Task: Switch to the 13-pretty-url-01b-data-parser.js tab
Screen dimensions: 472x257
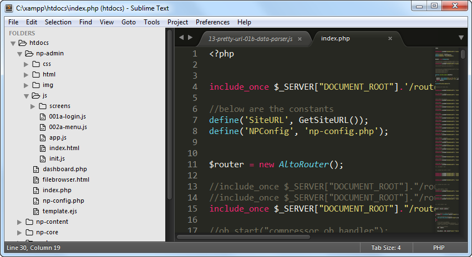Action: [249, 39]
